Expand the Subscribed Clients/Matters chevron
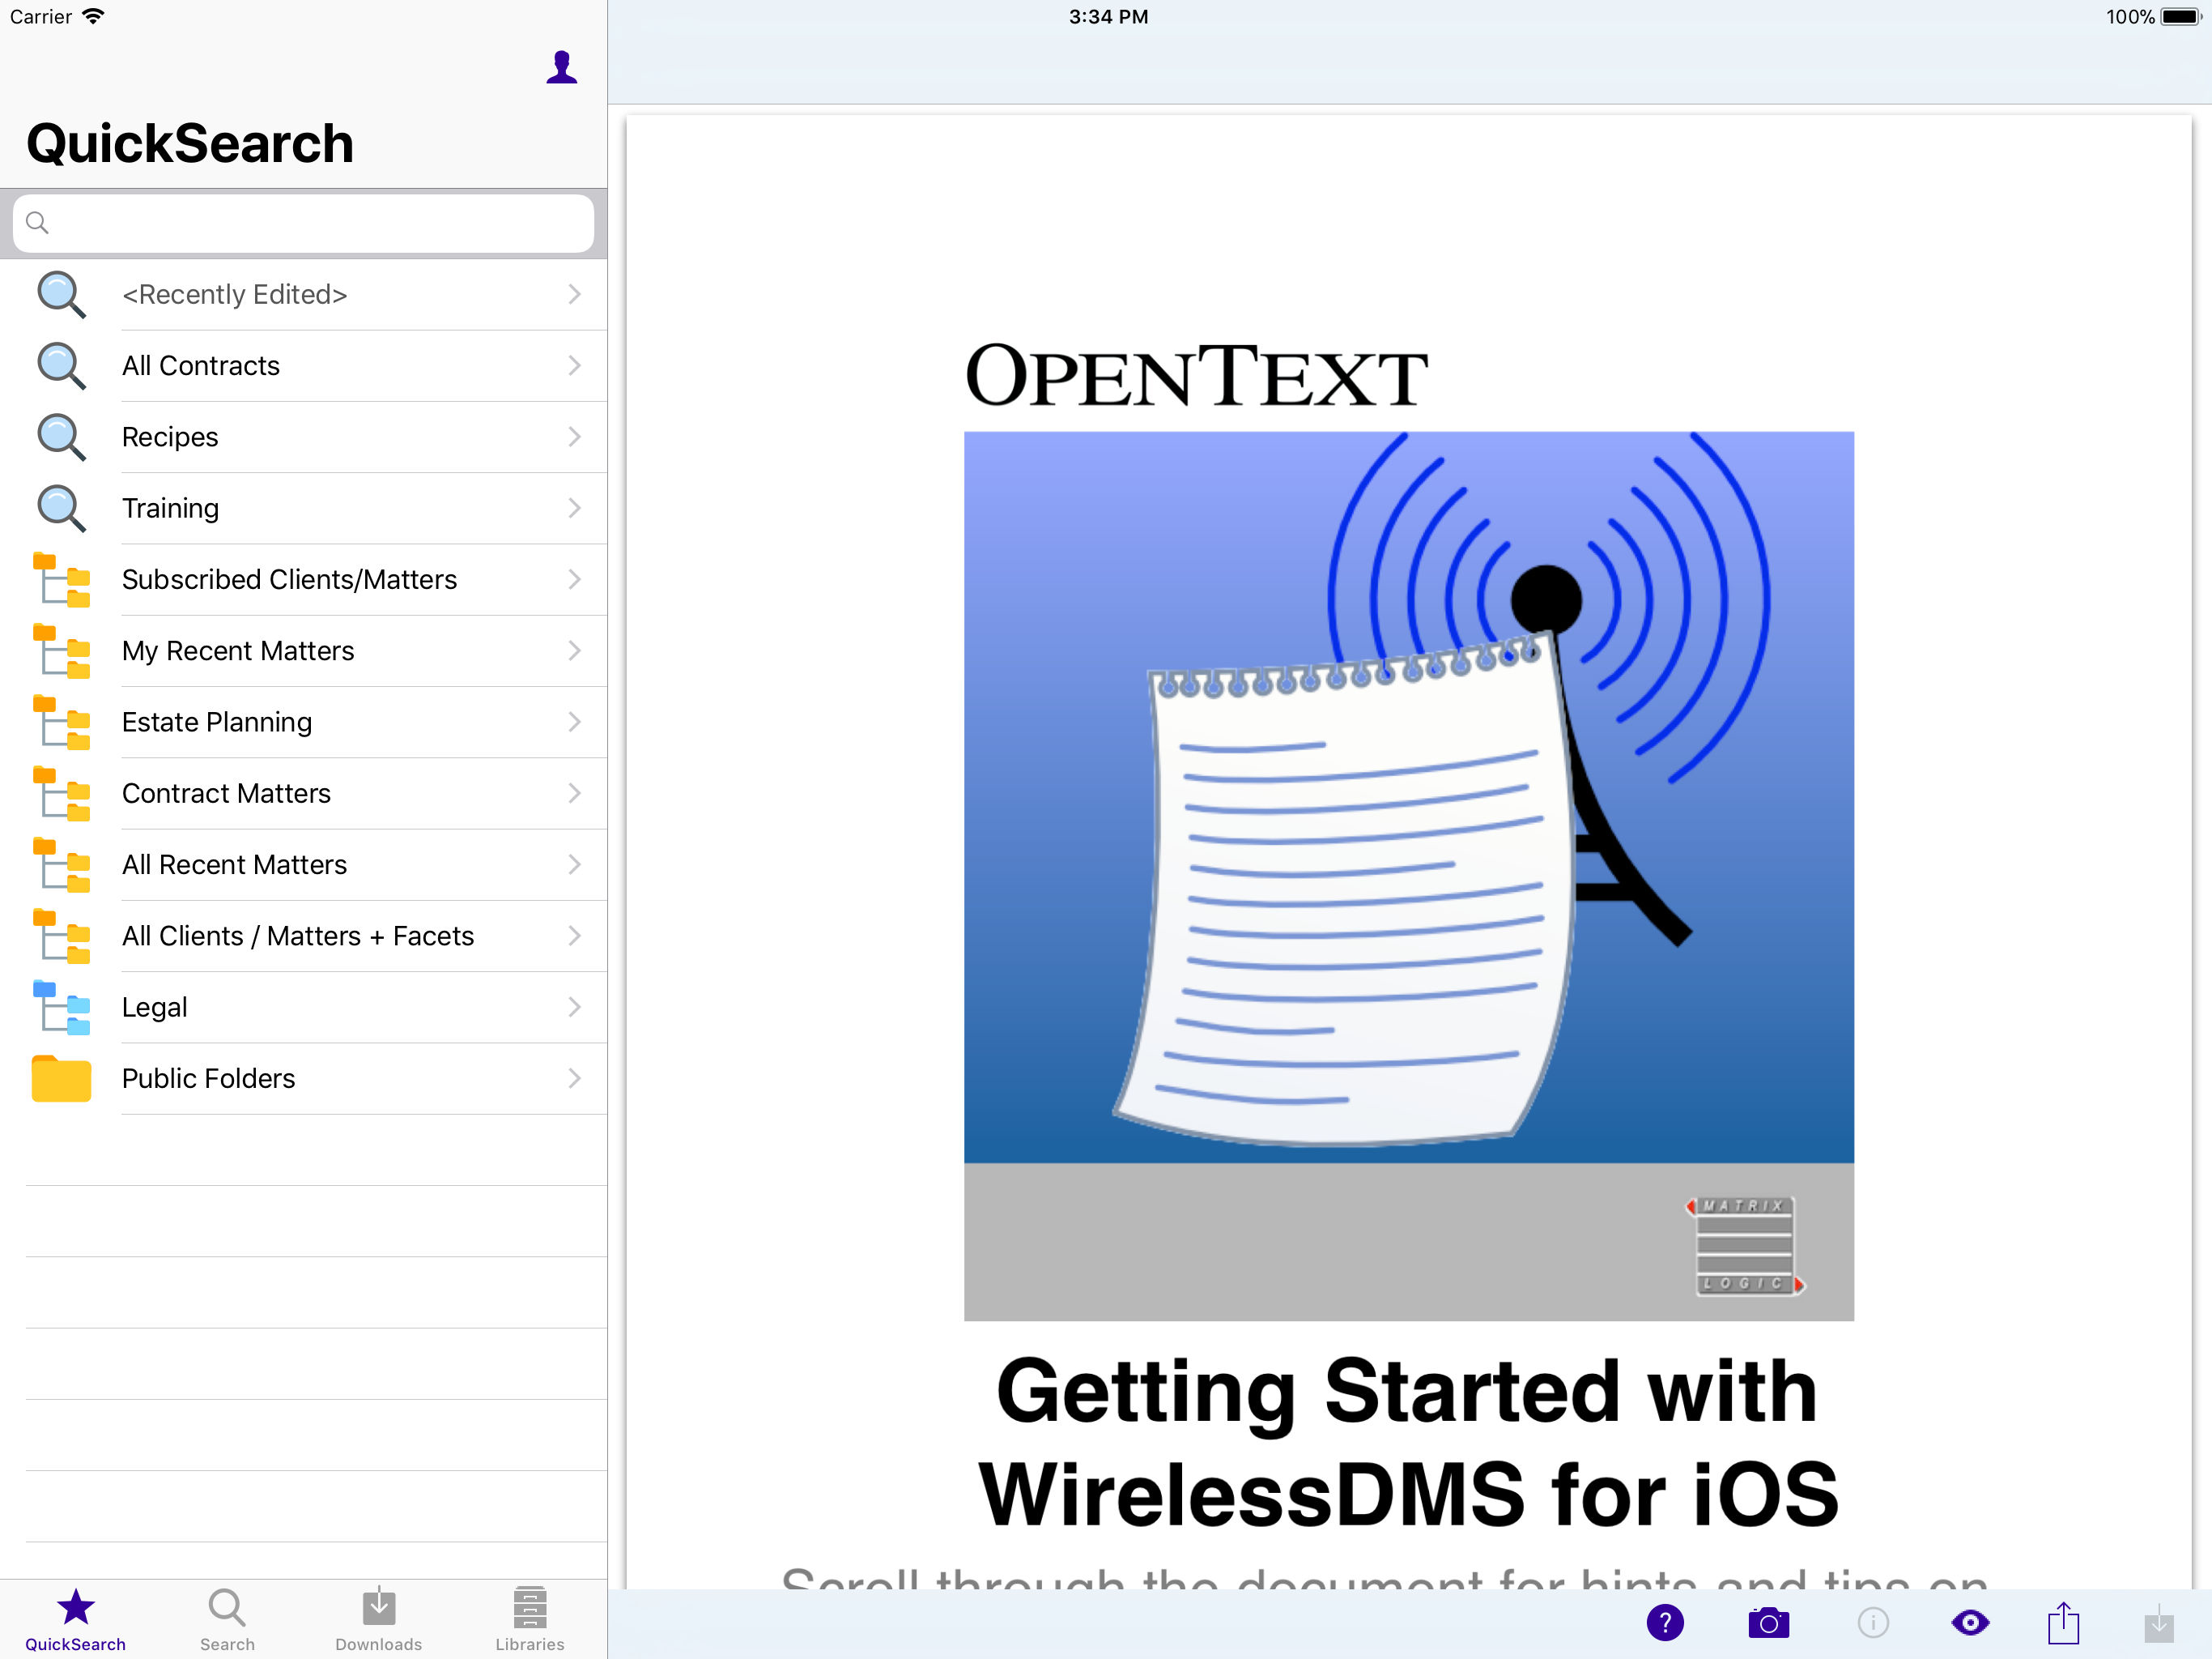The image size is (2212, 1659). [574, 579]
